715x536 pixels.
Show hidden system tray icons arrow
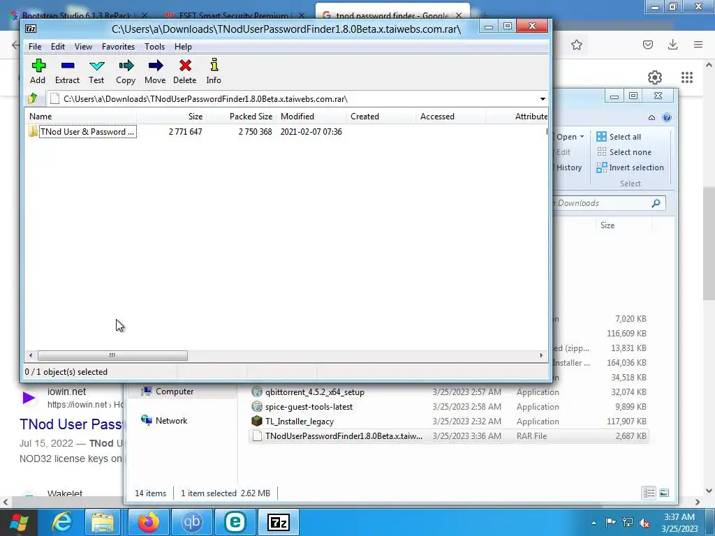[x=594, y=523]
